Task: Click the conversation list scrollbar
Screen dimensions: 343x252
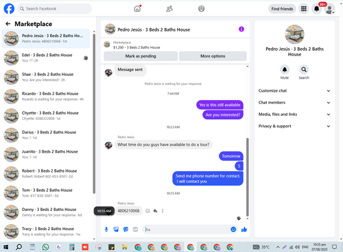Action: (x=94, y=114)
